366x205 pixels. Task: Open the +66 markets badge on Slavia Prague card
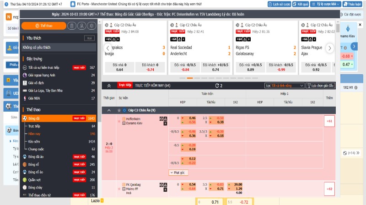(305, 39)
